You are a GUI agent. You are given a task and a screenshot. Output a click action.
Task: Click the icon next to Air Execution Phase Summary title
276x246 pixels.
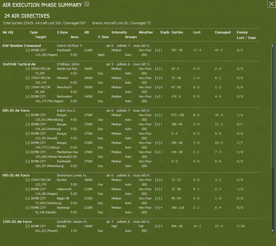tap(87, 4)
